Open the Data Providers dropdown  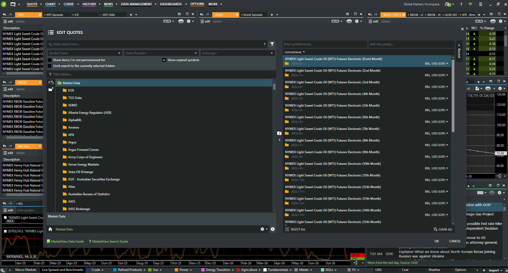[161, 53]
